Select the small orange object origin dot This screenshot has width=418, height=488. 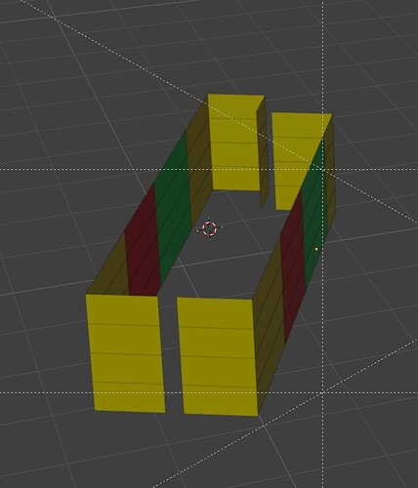(316, 249)
